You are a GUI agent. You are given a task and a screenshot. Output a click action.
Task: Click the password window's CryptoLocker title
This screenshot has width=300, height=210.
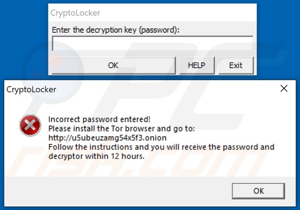coord(75,13)
